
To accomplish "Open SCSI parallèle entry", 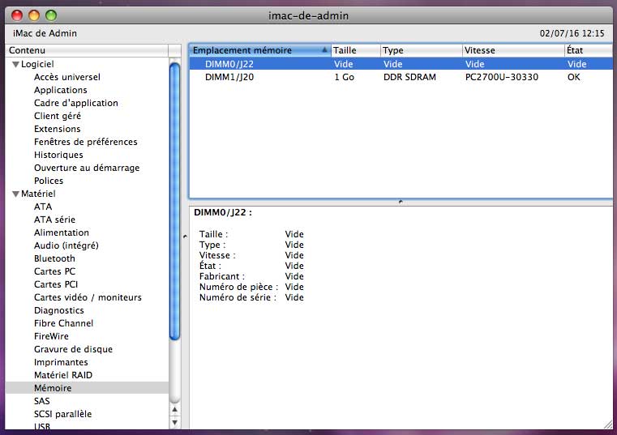I will click(62, 414).
